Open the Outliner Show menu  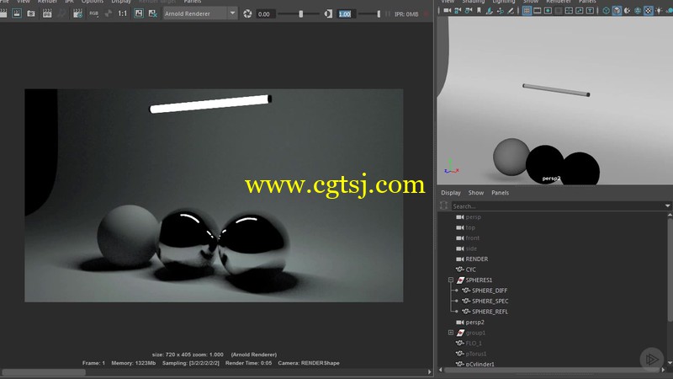[x=476, y=193]
